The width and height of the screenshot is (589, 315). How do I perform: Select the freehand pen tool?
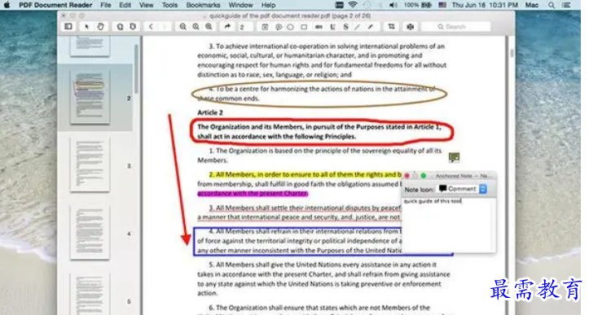click(x=371, y=27)
